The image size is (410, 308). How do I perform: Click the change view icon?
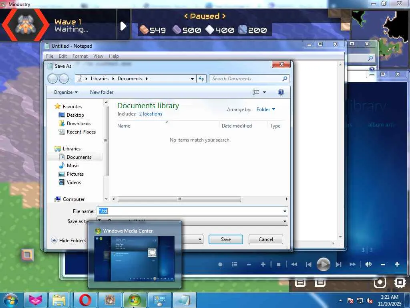256,92
